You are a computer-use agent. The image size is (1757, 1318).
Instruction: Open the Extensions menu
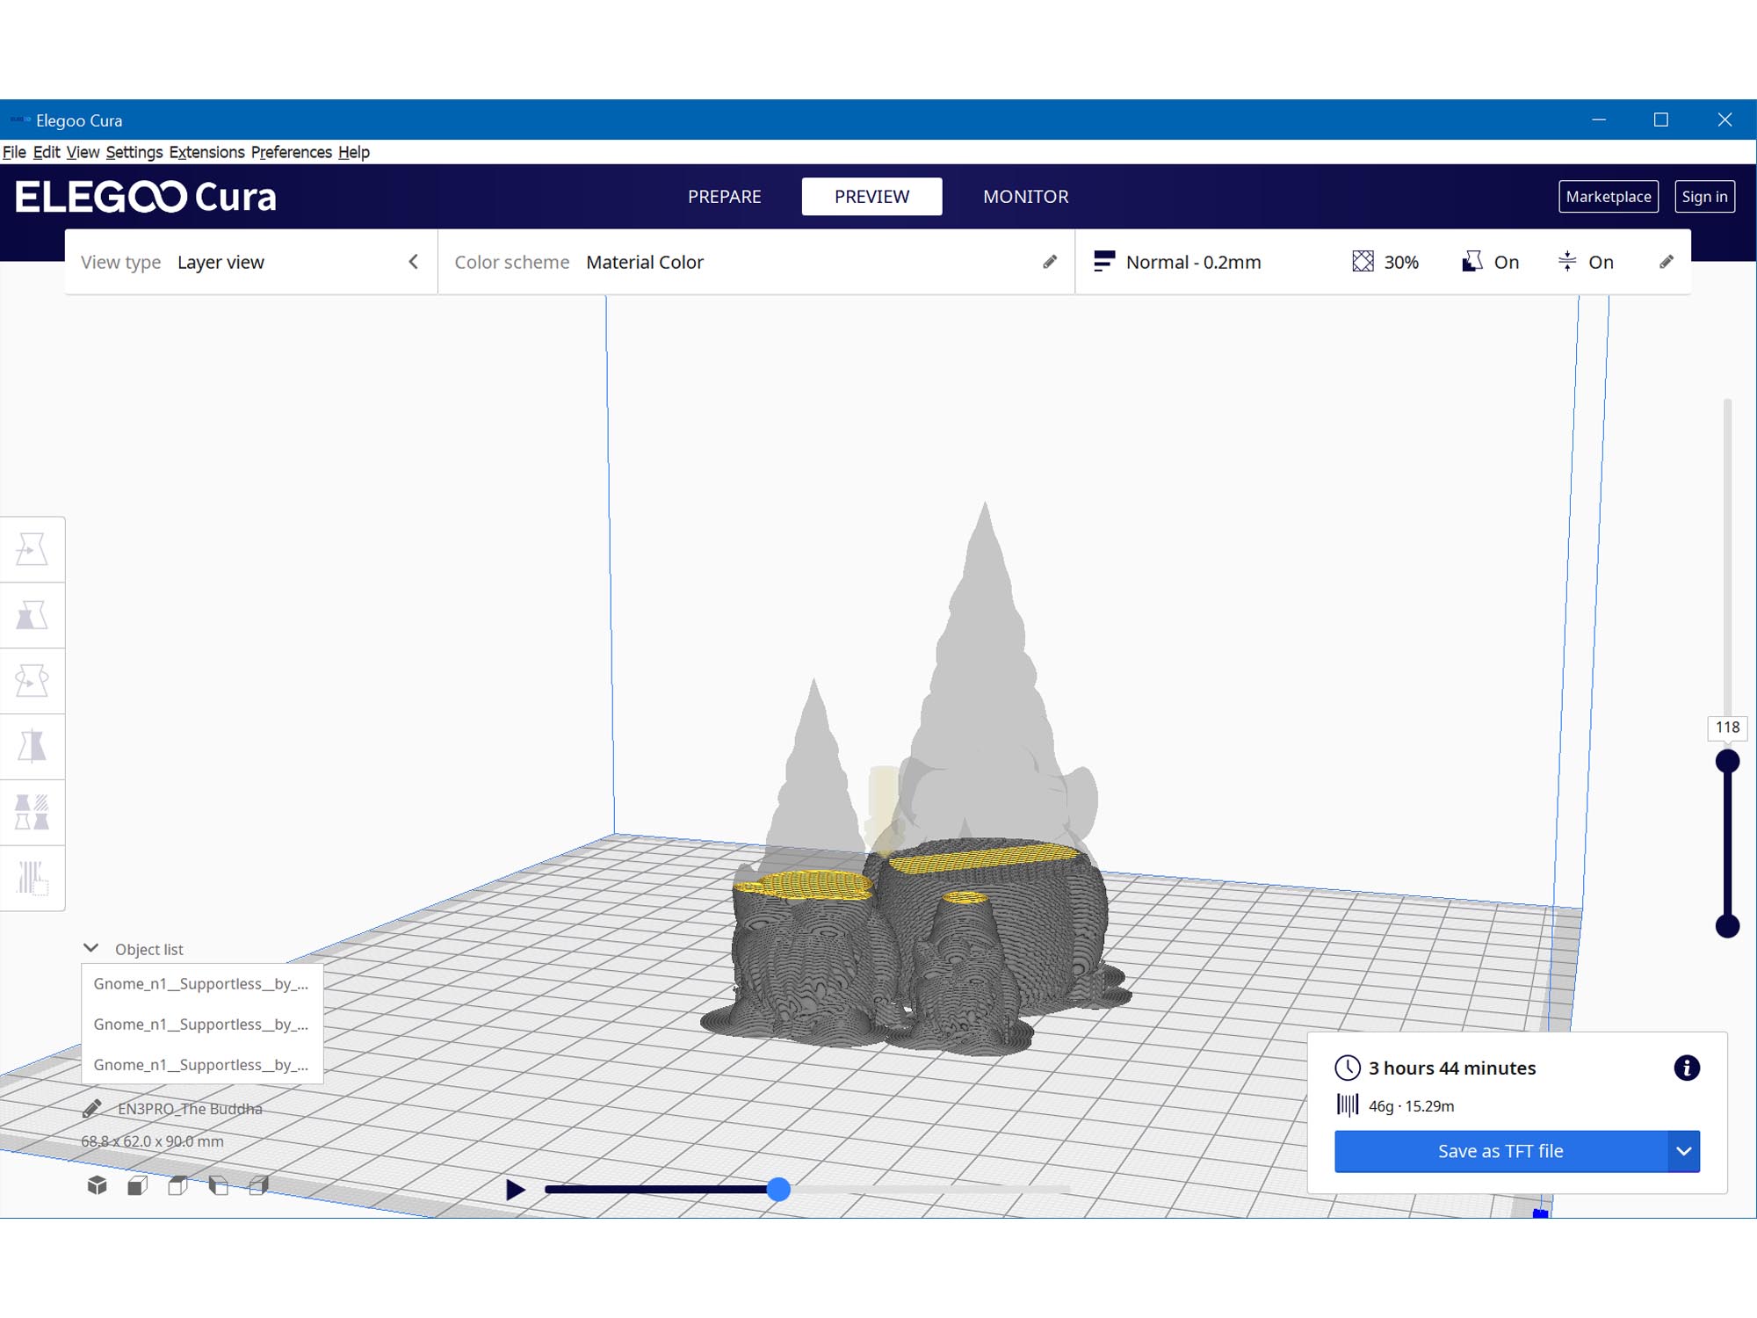(x=206, y=152)
